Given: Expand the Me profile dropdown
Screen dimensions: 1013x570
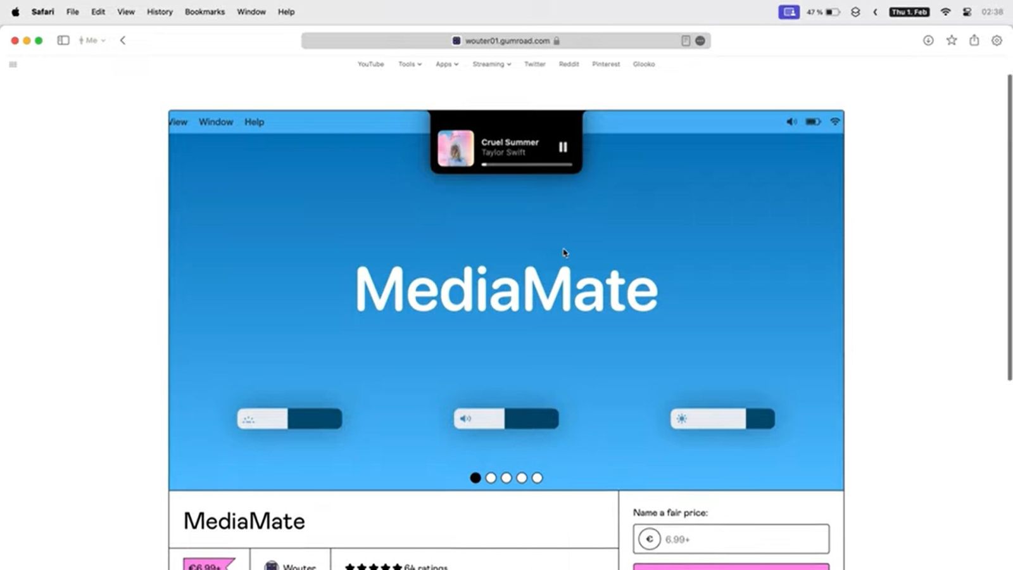Looking at the screenshot, I should pyautogui.click(x=92, y=41).
